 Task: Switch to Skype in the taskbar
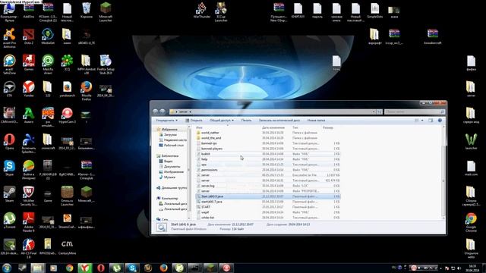[132, 268]
